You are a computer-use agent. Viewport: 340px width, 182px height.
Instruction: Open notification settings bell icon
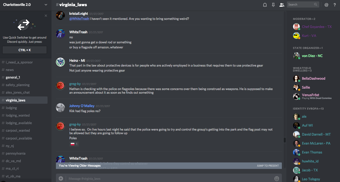(x=265, y=5)
